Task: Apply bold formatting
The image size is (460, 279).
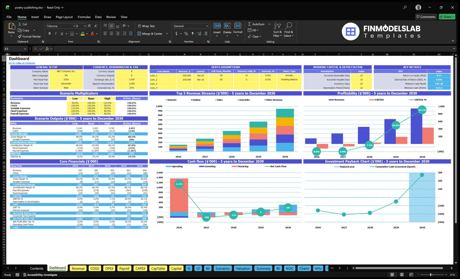Action: click(49, 34)
